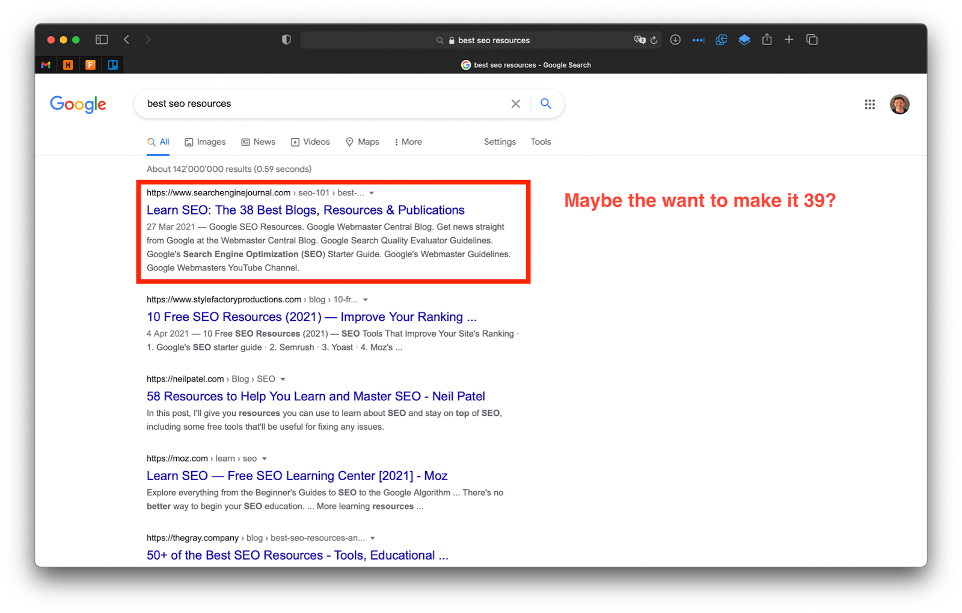Image resolution: width=962 pixels, height=613 pixels.
Task: Select the All results tab
Action: pyautogui.click(x=158, y=142)
